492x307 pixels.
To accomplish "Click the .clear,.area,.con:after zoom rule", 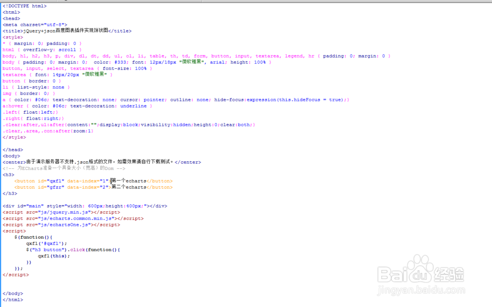I will 48,131.
